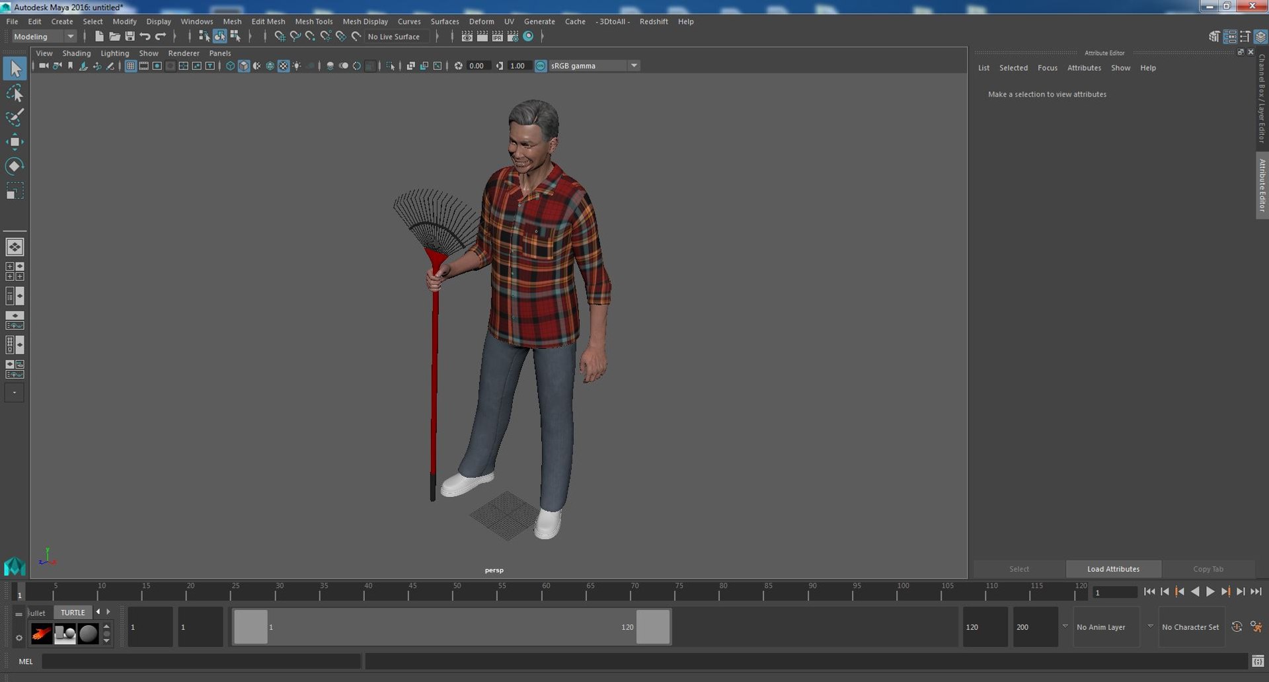Click the IPR render icon
This screenshot has width=1269, height=682.
498,36
